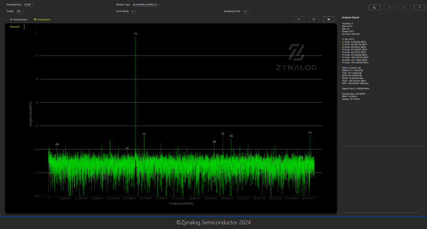This screenshot has height=229, width=427.
Task: Open the Sampling Size dropdown
Action: 28,5
